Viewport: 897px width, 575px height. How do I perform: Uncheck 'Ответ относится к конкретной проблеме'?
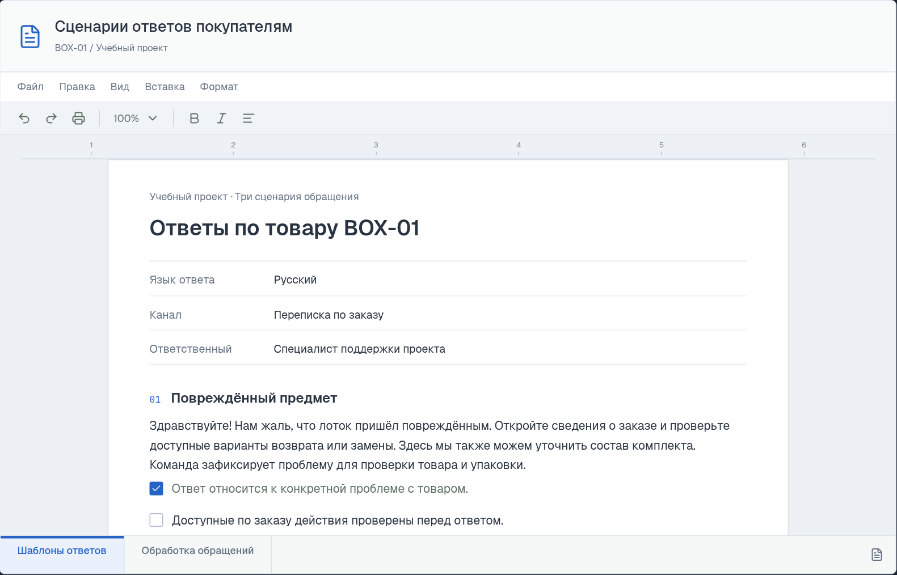[x=157, y=488]
